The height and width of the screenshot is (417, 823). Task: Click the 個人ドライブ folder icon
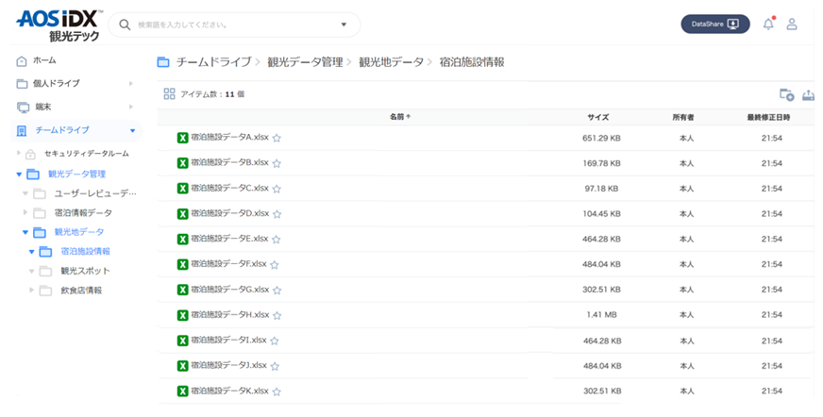point(22,84)
